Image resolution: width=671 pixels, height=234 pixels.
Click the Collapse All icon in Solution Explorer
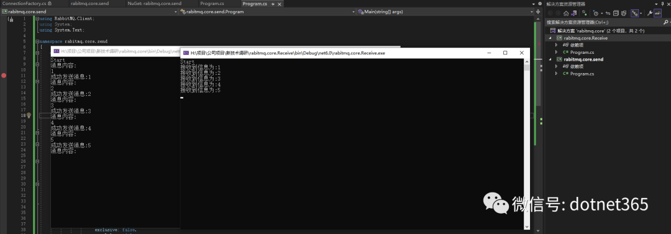tap(616, 13)
